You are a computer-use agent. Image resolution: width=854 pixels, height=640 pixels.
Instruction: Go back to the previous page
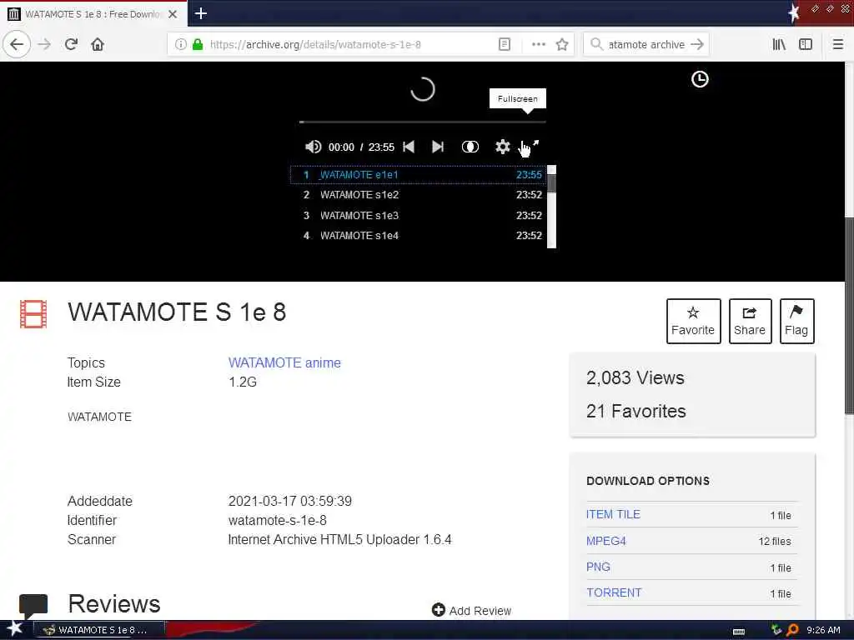coord(17,45)
